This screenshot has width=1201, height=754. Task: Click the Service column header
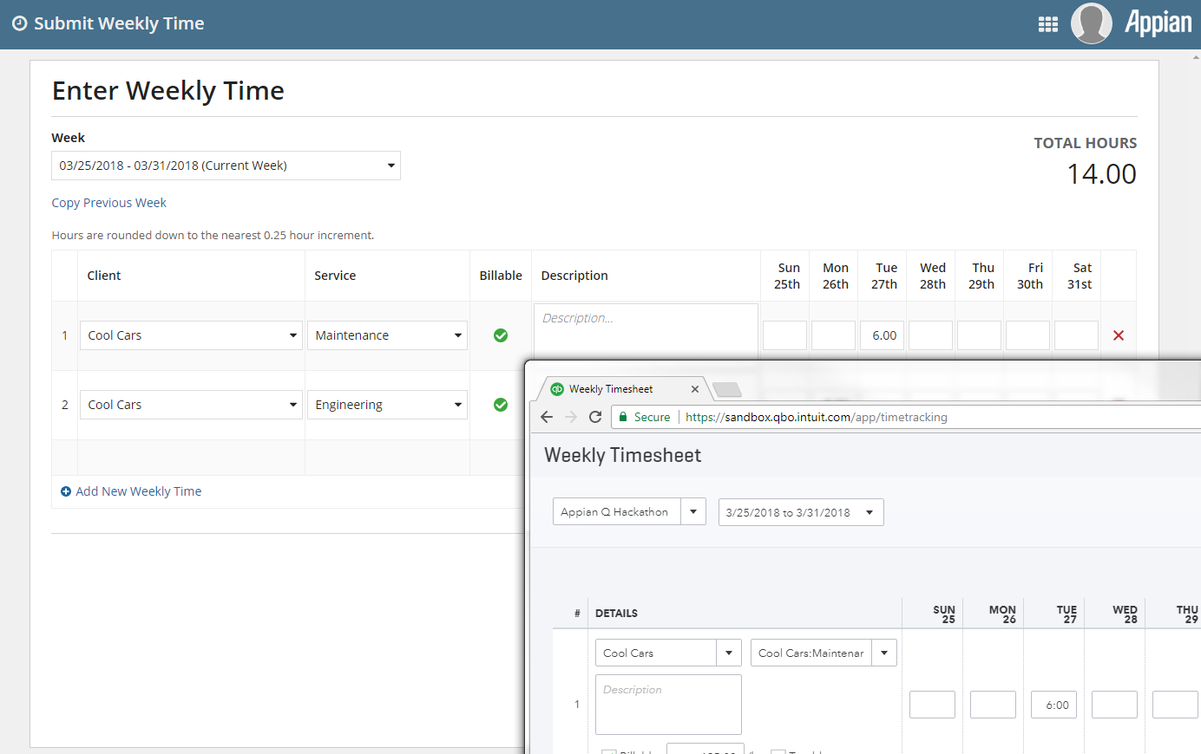click(x=335, y=276)
